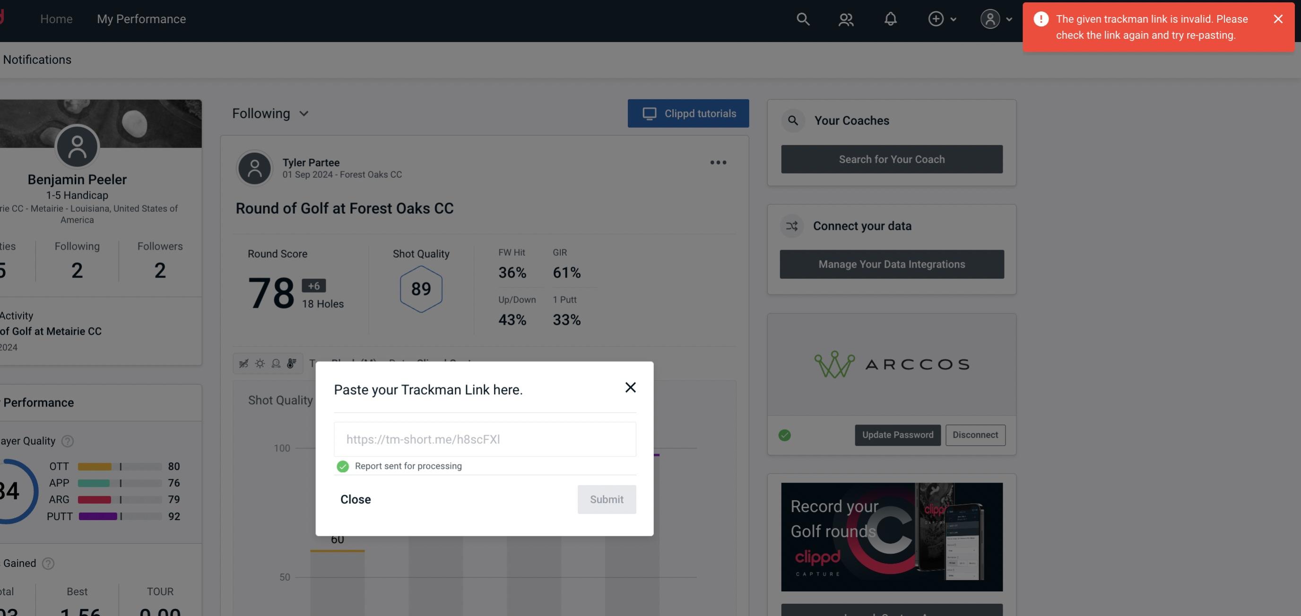Viewport: 1301px width, 616px height.
Task: Click the add/plus icon in top bar
Action: pyautogui.click(x=936, y=18)
